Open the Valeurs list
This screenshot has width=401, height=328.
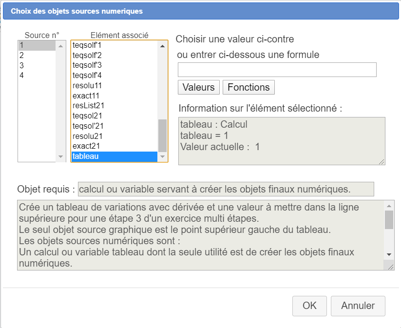pos(198,87)
